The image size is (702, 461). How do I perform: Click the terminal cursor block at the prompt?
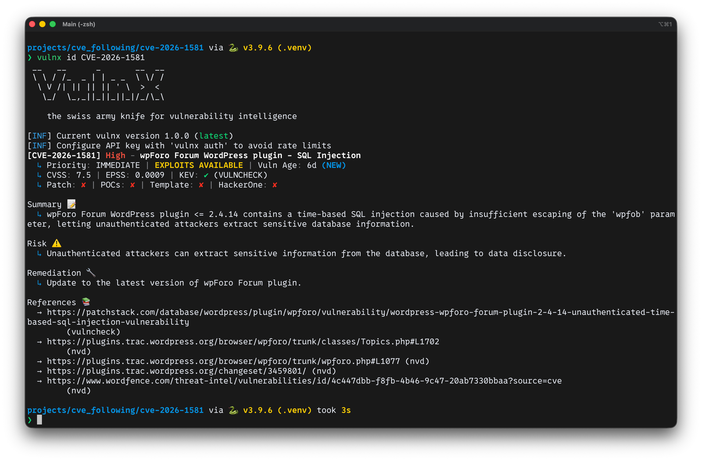[39, 420]
